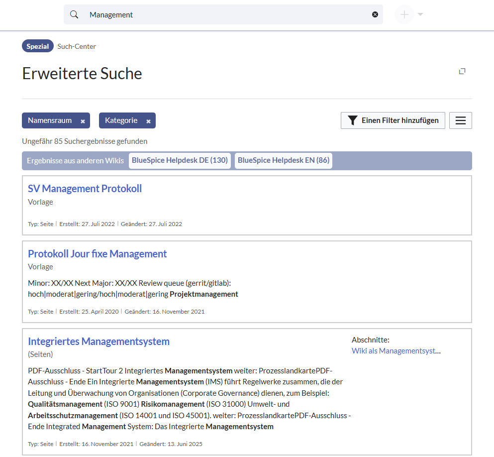Go to Wiki als Managementsystem section link
This screenshot has height=457, width=494.
pos(396,351)
